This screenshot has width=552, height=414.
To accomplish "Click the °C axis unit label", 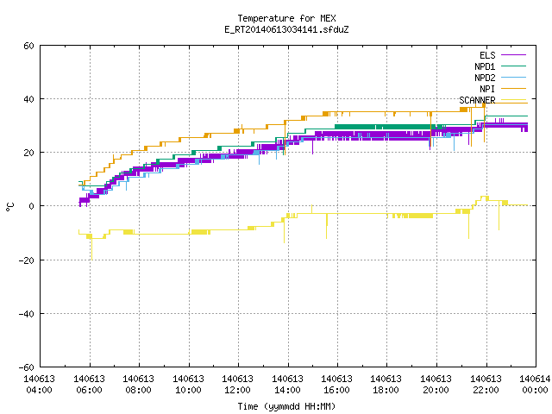I will 9,207.
